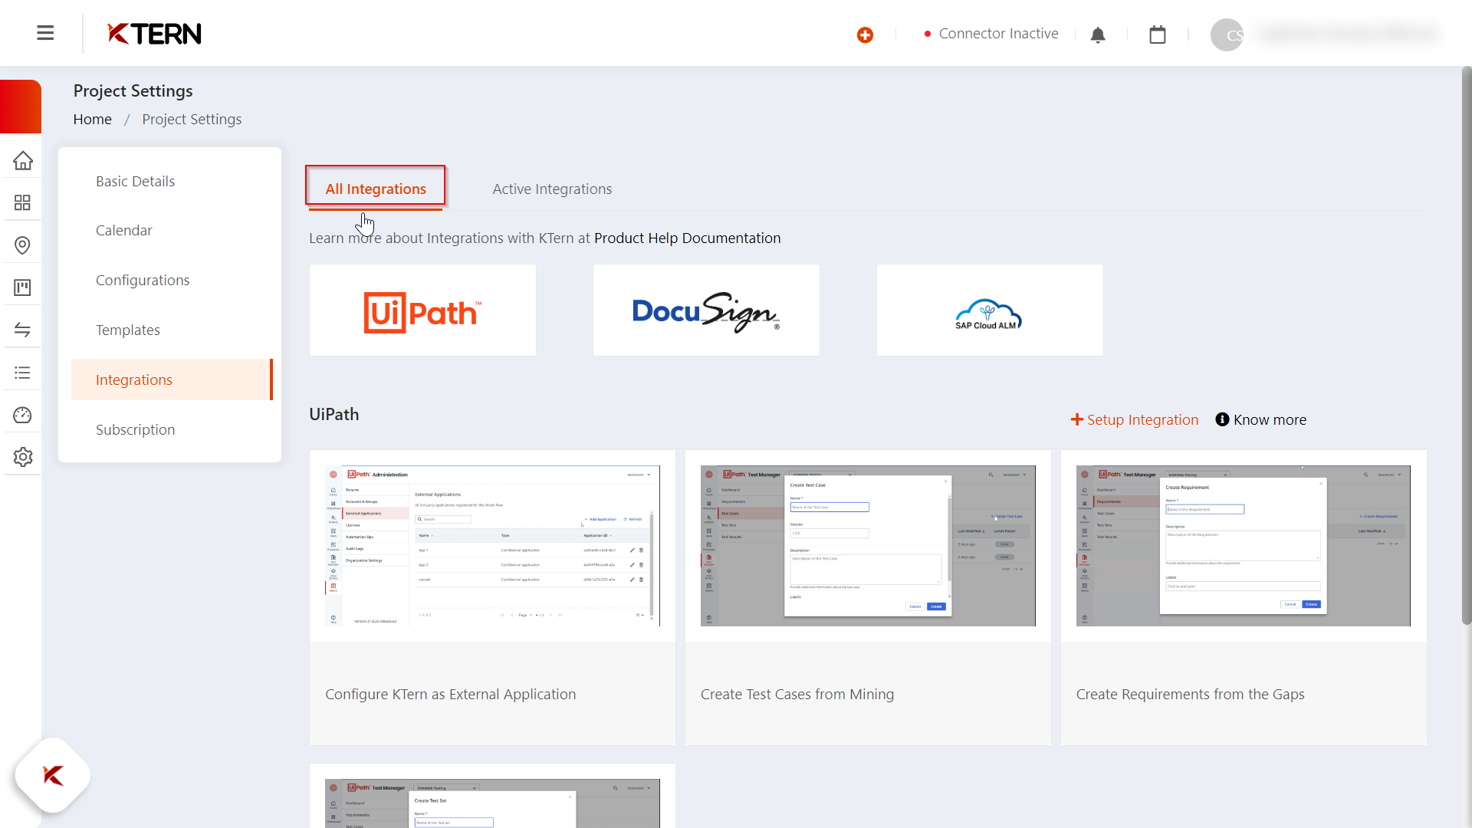Click 'Configure KTern as External Application' caption
Image resolution: width=1472 pixels, height=828 pixels.
[450, 694]
